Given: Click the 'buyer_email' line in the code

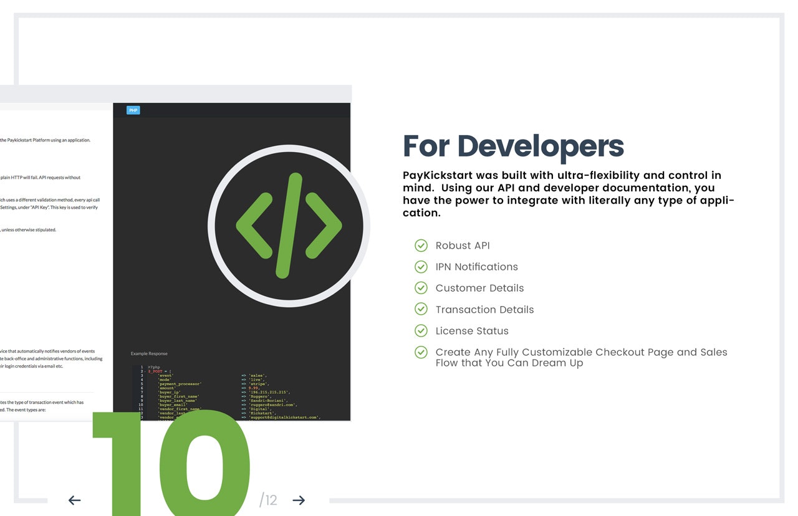Looking at the screenshot, I should [173, 405].
